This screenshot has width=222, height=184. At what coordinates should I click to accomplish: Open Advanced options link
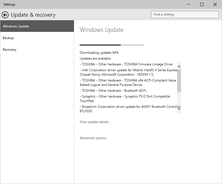pyautogui.click(x=93, y=138)
